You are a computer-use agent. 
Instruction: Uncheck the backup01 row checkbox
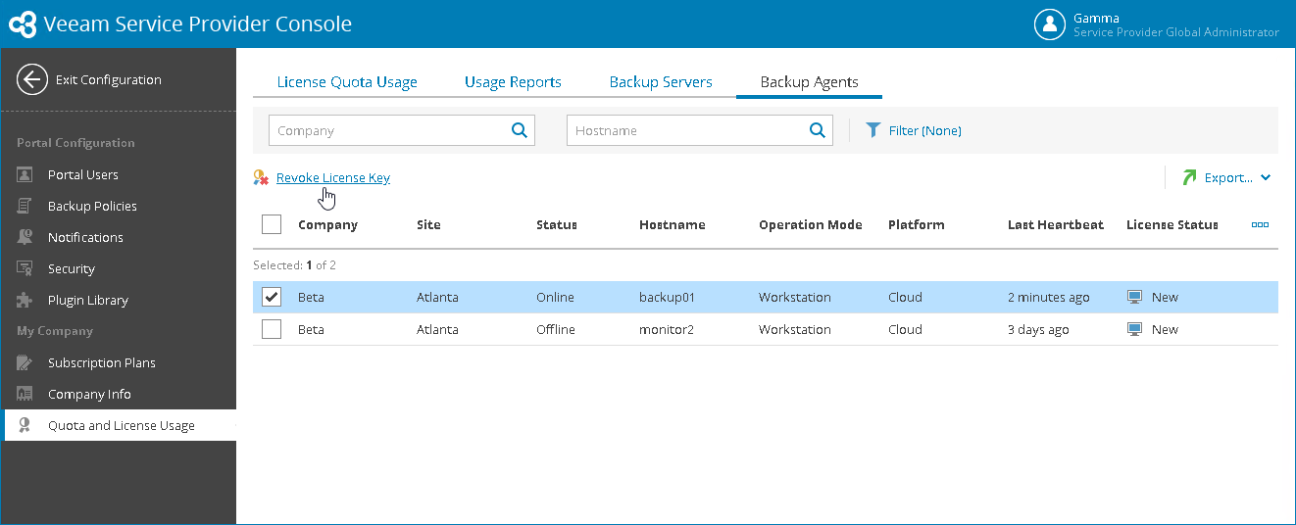pos(272,297)
